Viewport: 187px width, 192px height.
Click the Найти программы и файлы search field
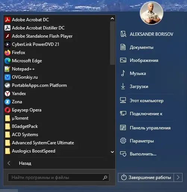59,177
